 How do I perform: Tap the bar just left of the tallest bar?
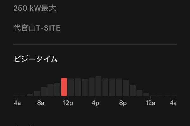(x=92, y=87)
